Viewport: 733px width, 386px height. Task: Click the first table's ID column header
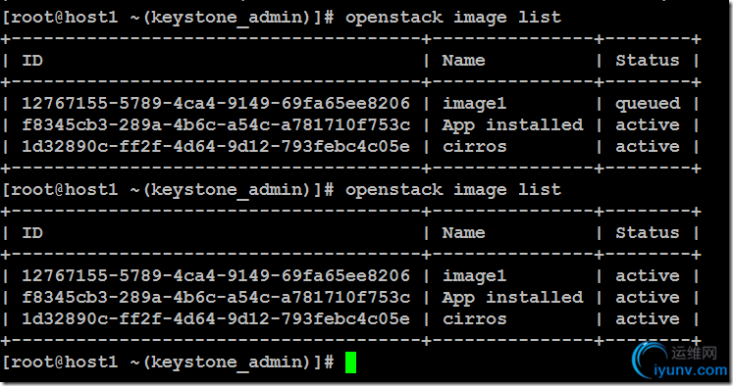pyautogui.click(x=32, y=60)
